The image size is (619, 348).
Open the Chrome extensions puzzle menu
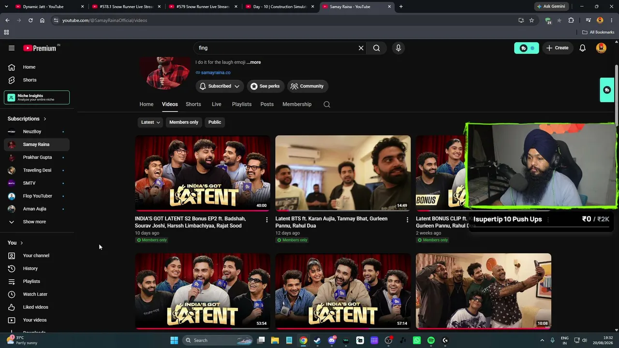pyautogui.click(x=571, y=20)
